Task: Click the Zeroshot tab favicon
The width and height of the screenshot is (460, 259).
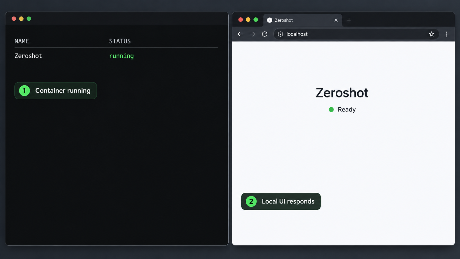Action: tap(270, 20)
